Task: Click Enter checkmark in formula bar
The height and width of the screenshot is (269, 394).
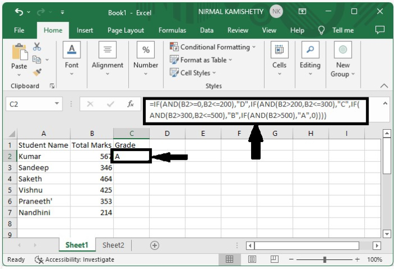Action: coord(110,104)
